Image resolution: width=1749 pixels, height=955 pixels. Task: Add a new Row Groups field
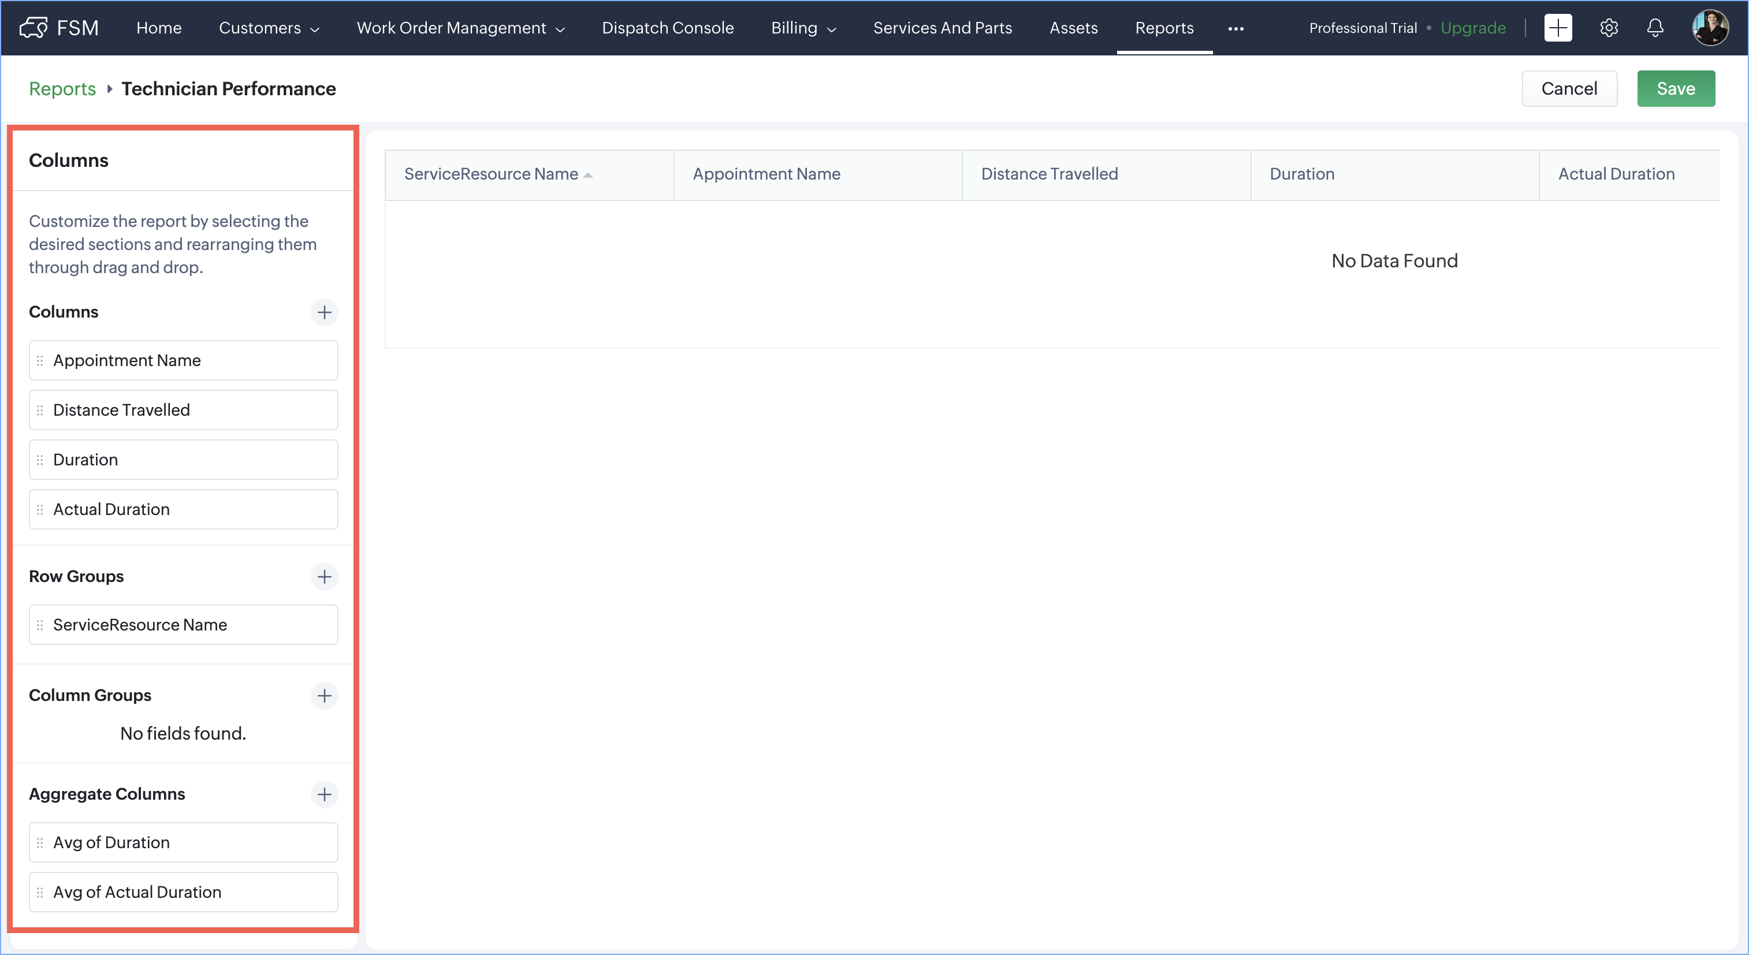point(324,576)
